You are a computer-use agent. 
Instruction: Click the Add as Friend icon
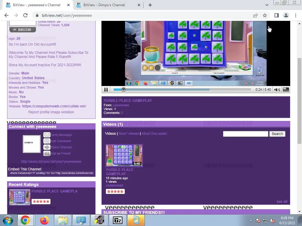click(x=47, y=153)
